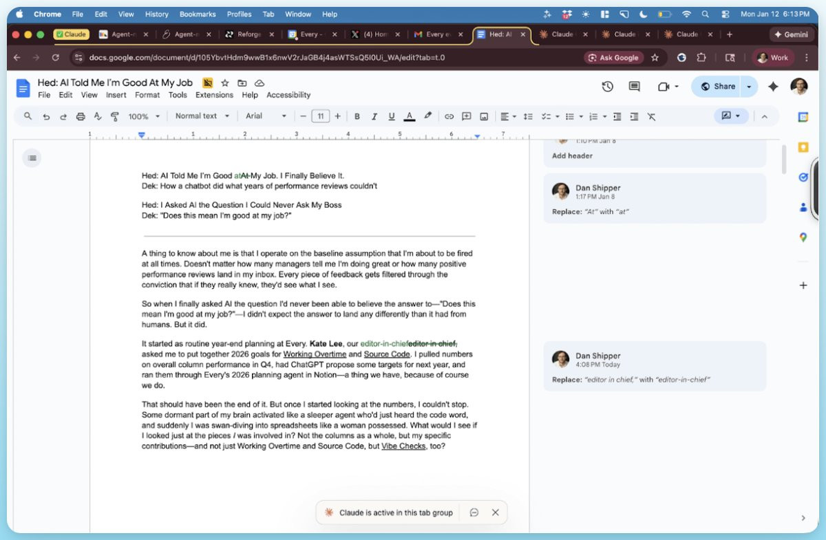Viewport: 826px width, 540px height.
Task: Add a comment from the toolbar
Action: click(467, 116)
